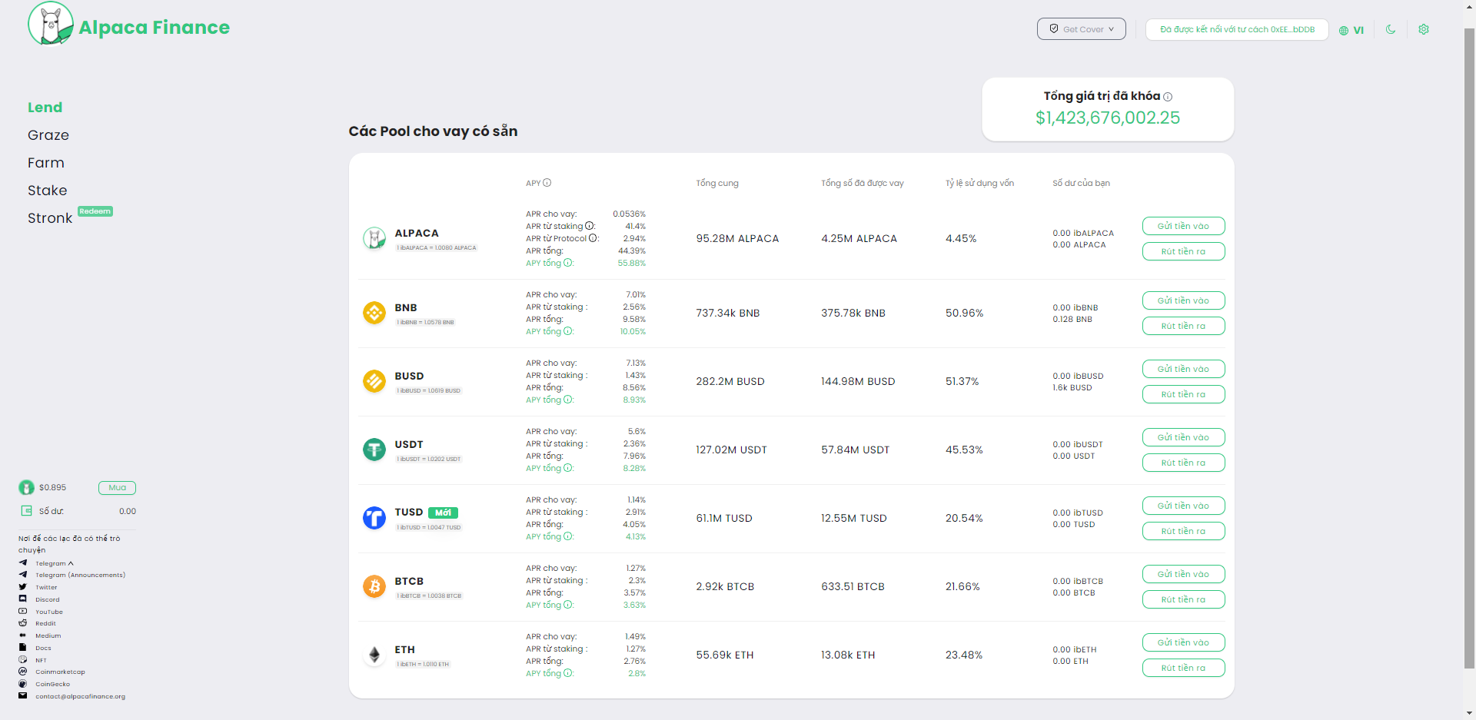Click info icon beside BUSD APY tổng
Viewport: 1476px width, 720px height.
pyautogui.click(x=568, y=400)
